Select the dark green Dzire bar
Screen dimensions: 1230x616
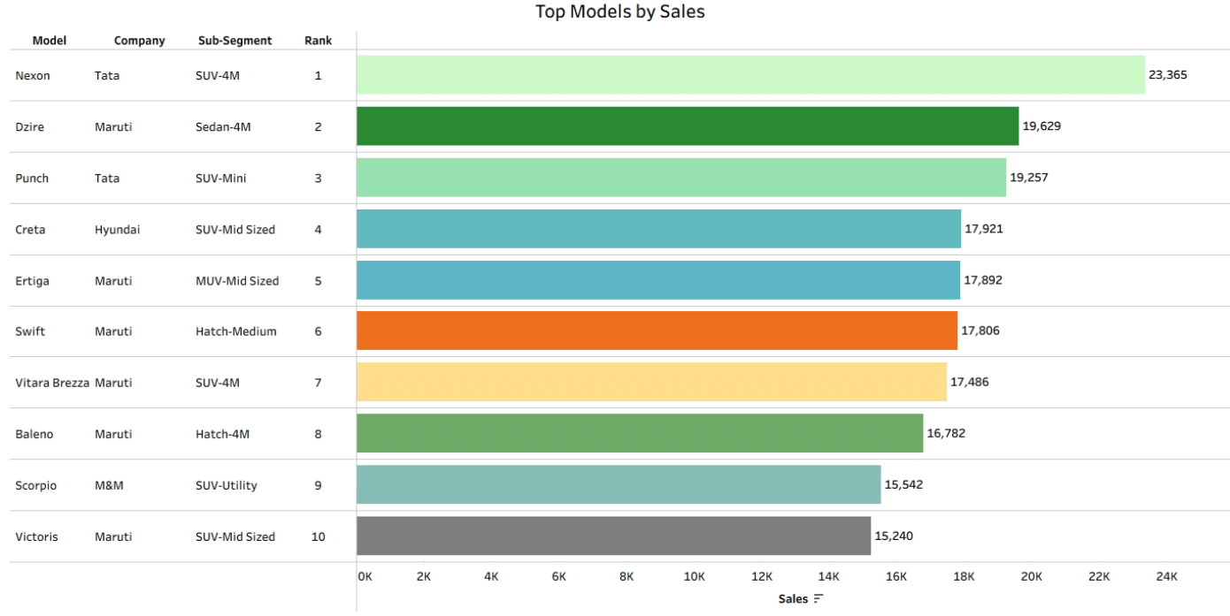click(x=688, y=126)
